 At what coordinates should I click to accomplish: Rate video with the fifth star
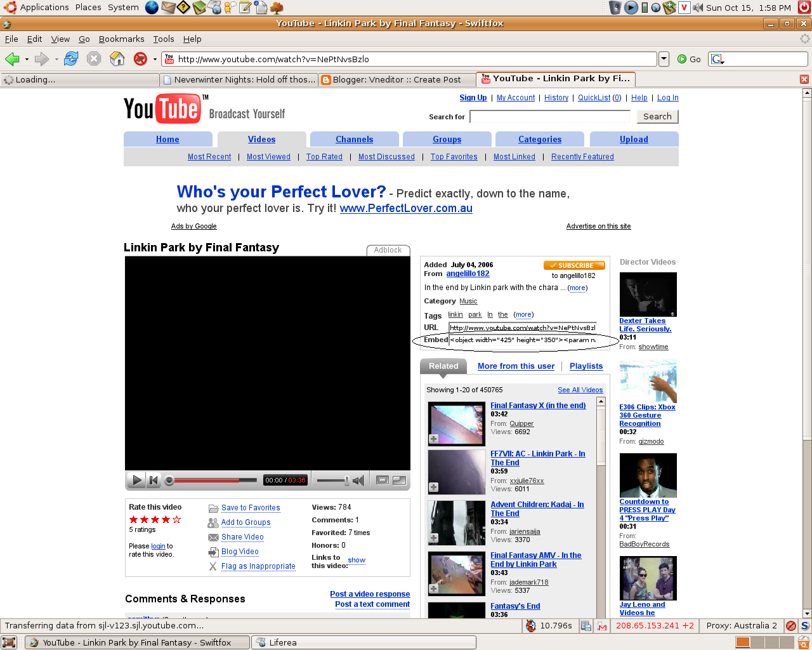176,519
